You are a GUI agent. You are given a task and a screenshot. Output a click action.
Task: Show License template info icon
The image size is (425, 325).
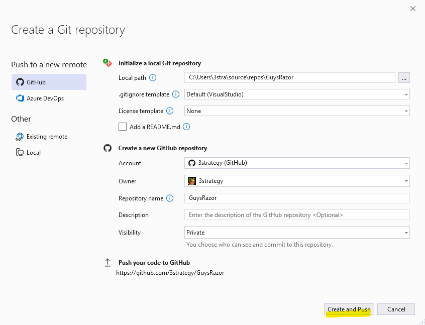click(170, 111)
